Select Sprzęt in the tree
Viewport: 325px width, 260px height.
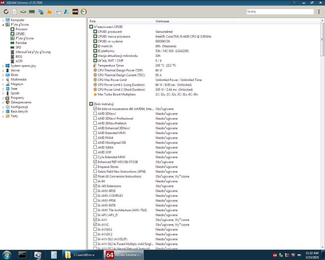pos(15,93)
